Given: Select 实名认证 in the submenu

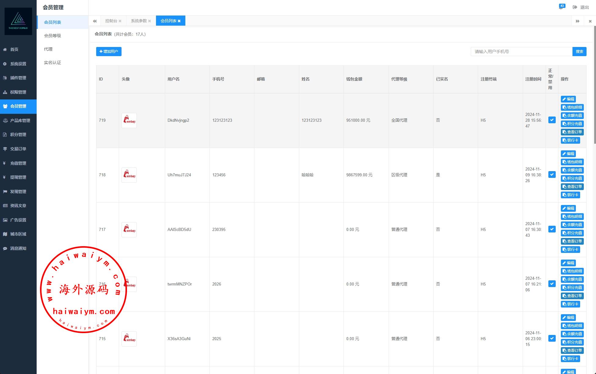Looking at the screenshot, I should (x=53, y=63).
